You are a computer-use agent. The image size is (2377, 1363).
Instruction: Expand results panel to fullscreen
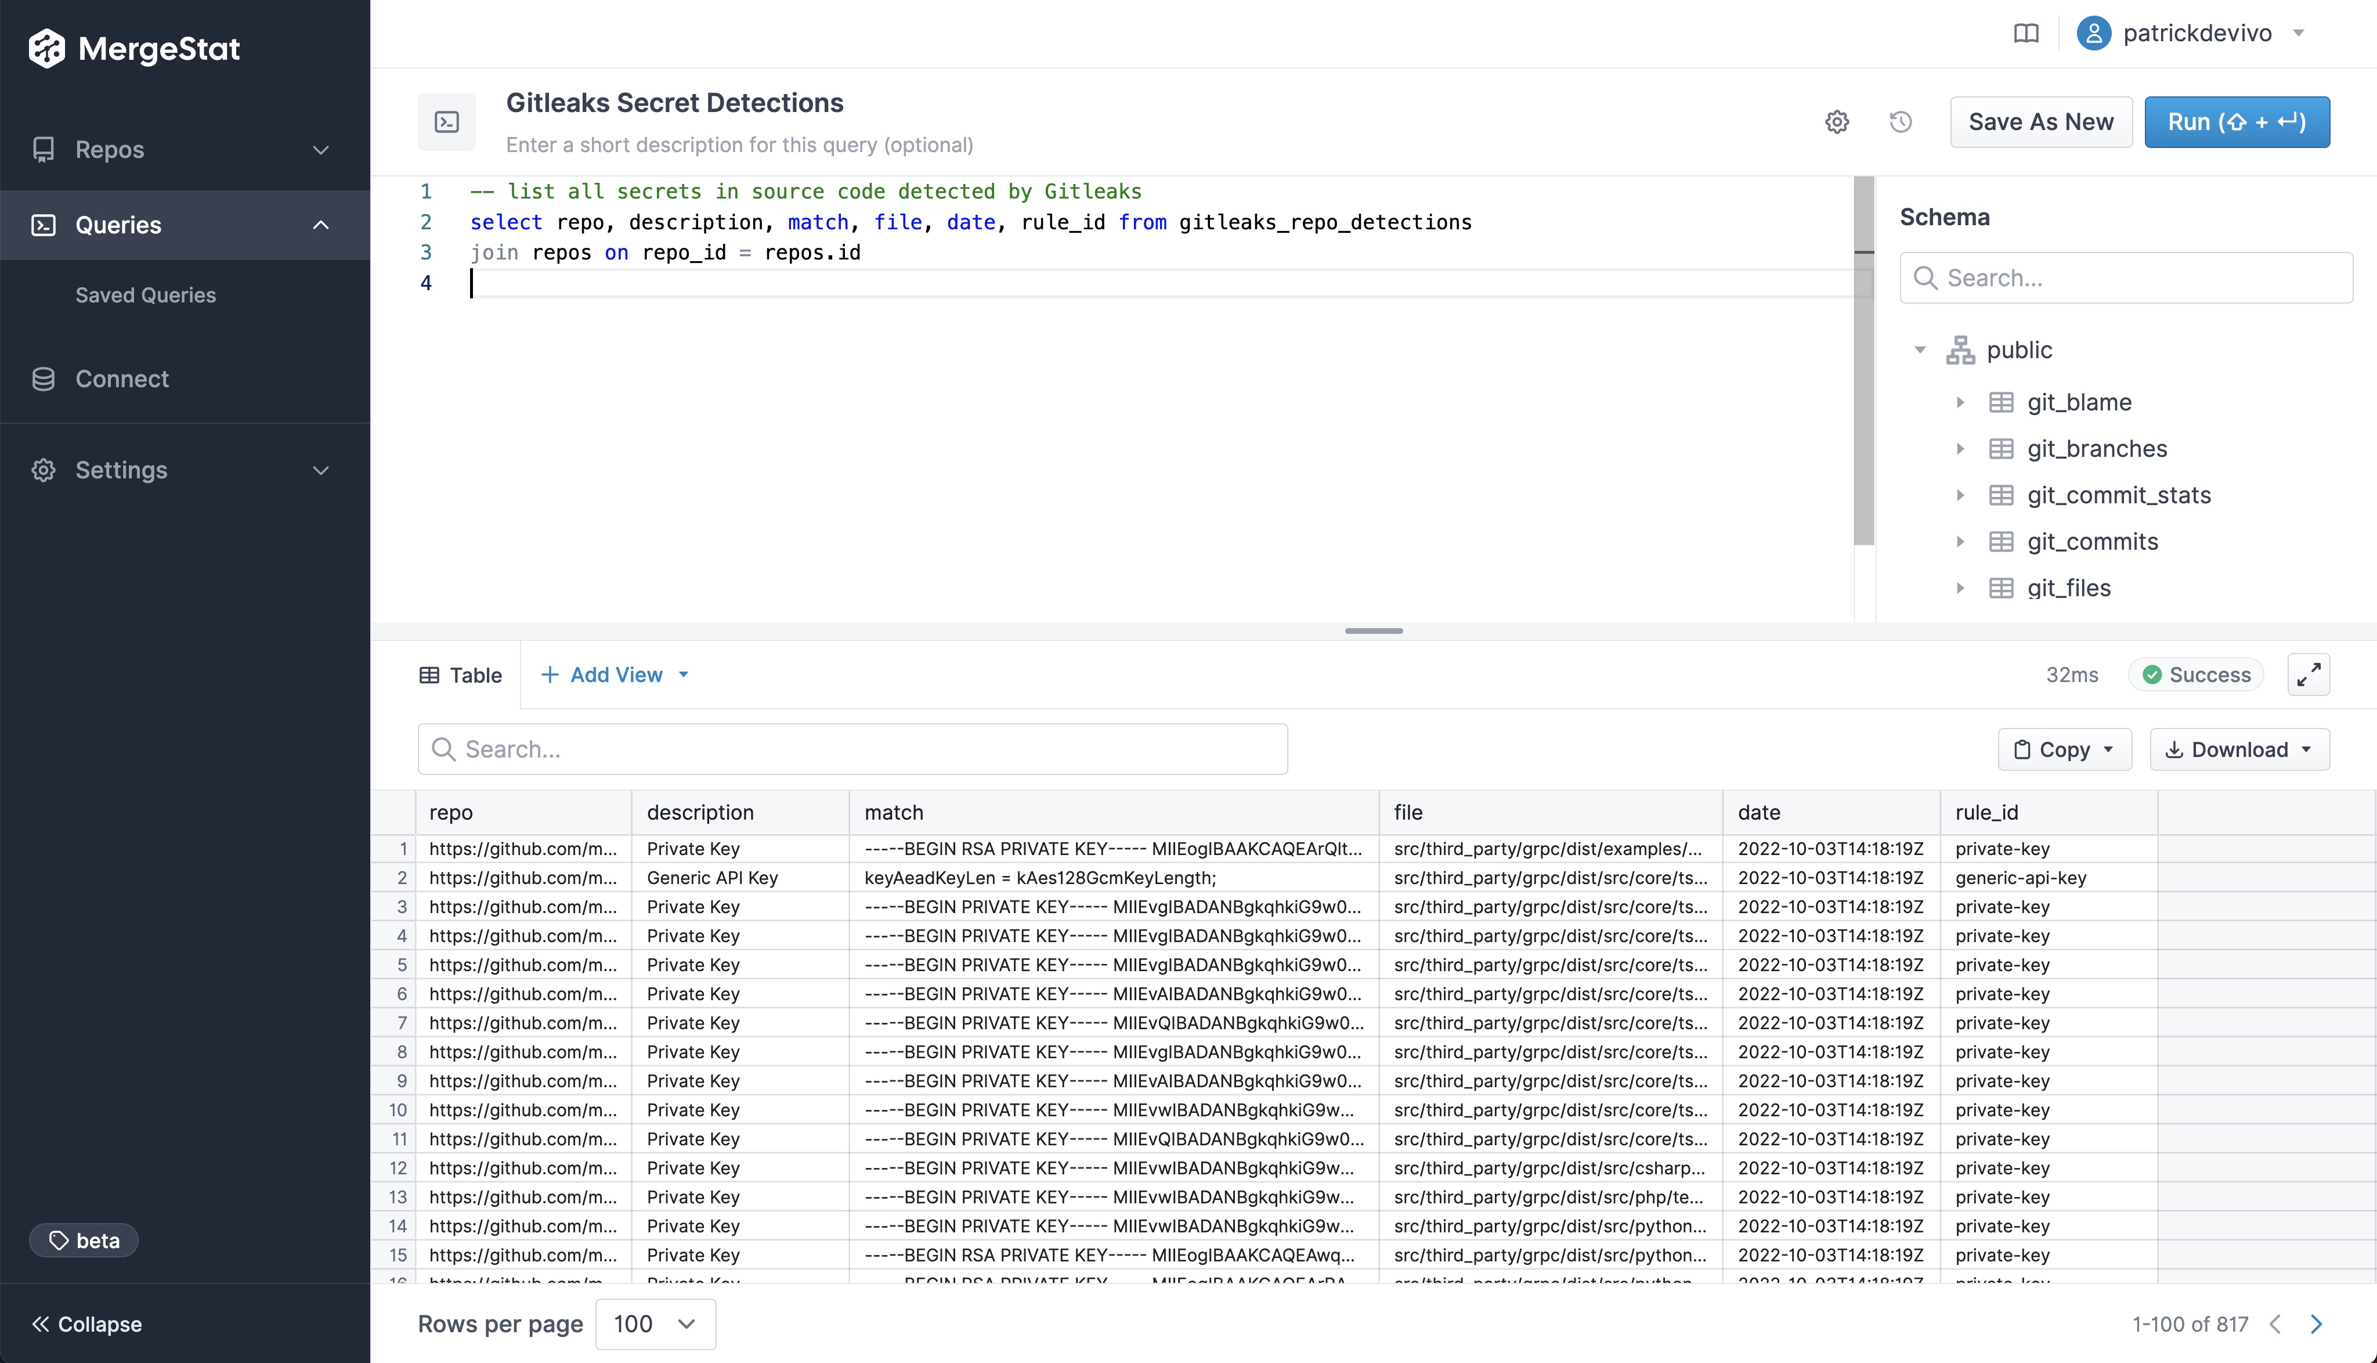click(x=2309, y=674)
